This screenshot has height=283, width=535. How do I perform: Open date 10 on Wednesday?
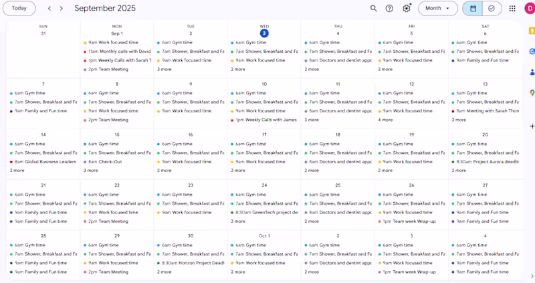[264, 84]
